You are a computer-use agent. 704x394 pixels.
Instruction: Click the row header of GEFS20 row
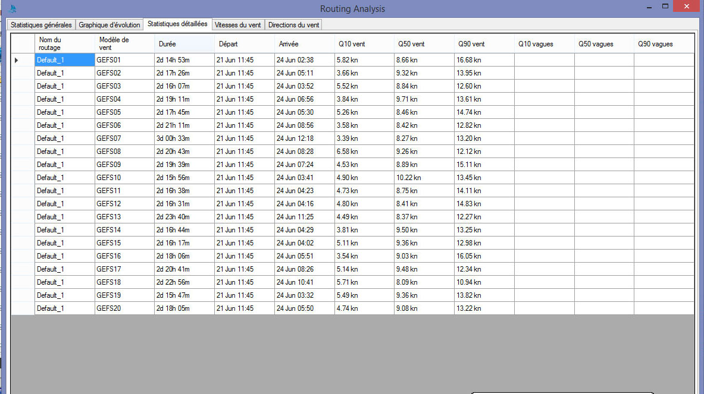[x=23, y=308]
